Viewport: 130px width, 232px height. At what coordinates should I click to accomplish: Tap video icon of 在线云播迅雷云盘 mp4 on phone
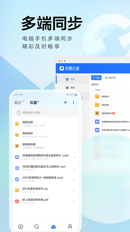click(x=17, y=168)
